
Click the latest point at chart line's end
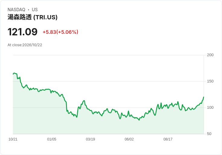pos(204,97)
